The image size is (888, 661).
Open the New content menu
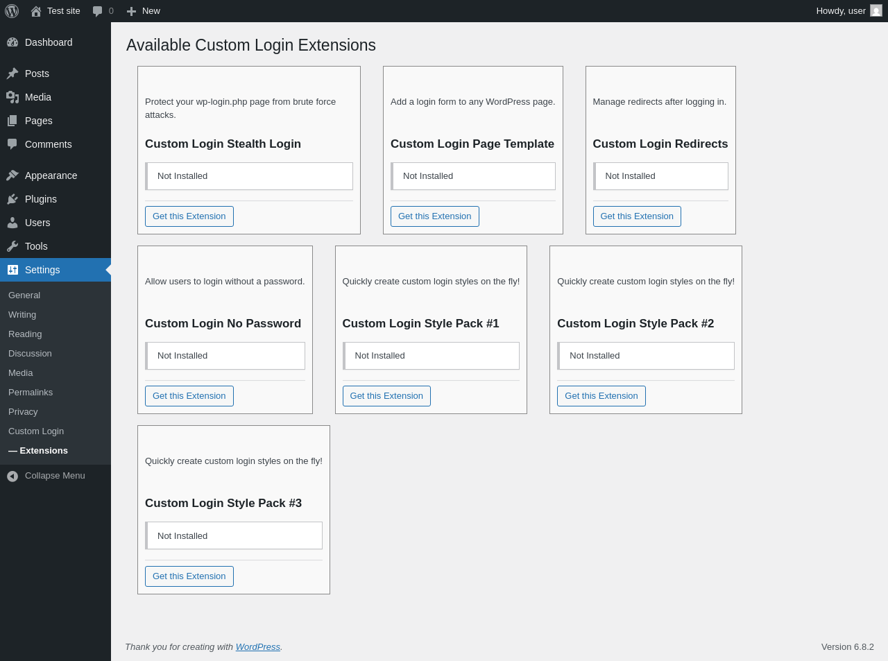point(143,11)
